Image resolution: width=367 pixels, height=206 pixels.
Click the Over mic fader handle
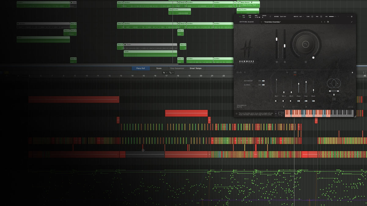(x=306, y=82)
